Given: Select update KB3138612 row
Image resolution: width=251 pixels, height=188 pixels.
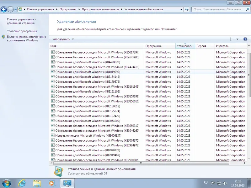Looking at the screenshot, I should (x=148, y=106).
